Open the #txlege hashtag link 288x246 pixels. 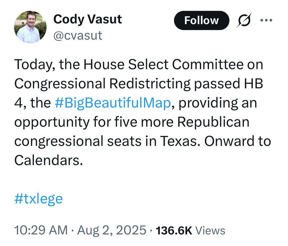38,199
